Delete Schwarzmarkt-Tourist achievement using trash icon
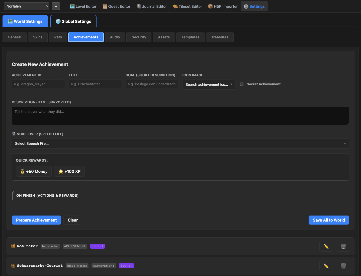The image size is (361, 276). pos(343,266)
